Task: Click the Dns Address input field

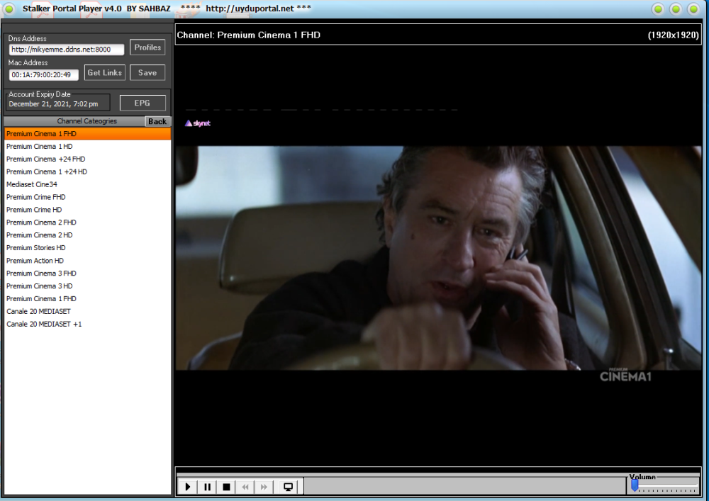Action: 67,49
